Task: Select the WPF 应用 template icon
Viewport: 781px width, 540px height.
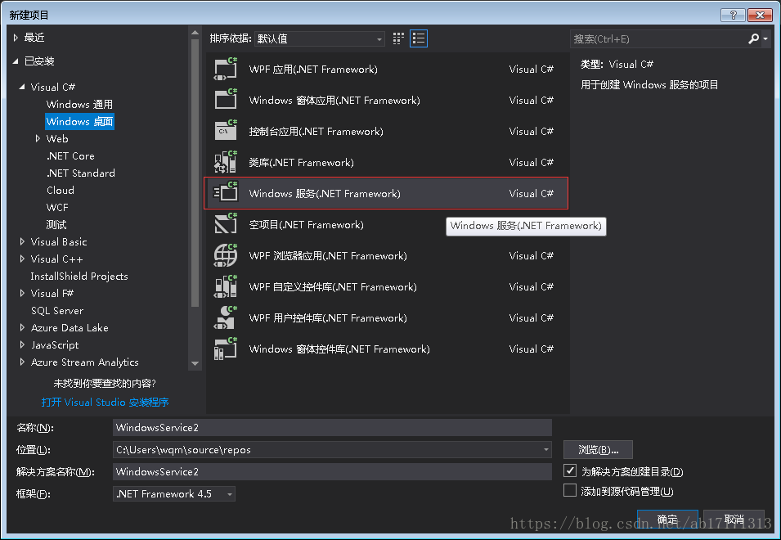Action: click(226, 69)
